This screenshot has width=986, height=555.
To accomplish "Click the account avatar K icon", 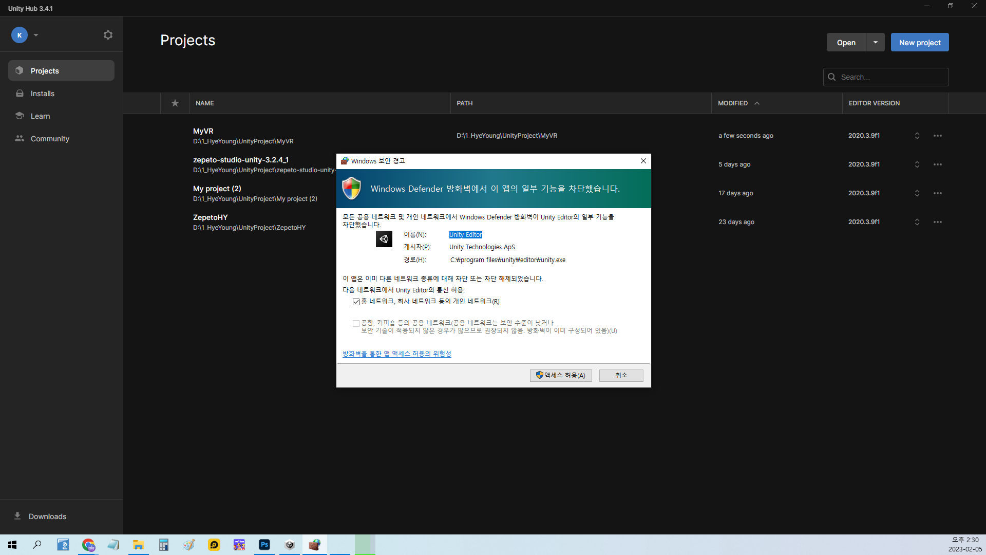I will (20, 35).
